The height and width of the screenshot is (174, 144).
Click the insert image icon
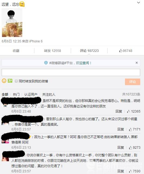pyautogui.click(x=10, y=81)
